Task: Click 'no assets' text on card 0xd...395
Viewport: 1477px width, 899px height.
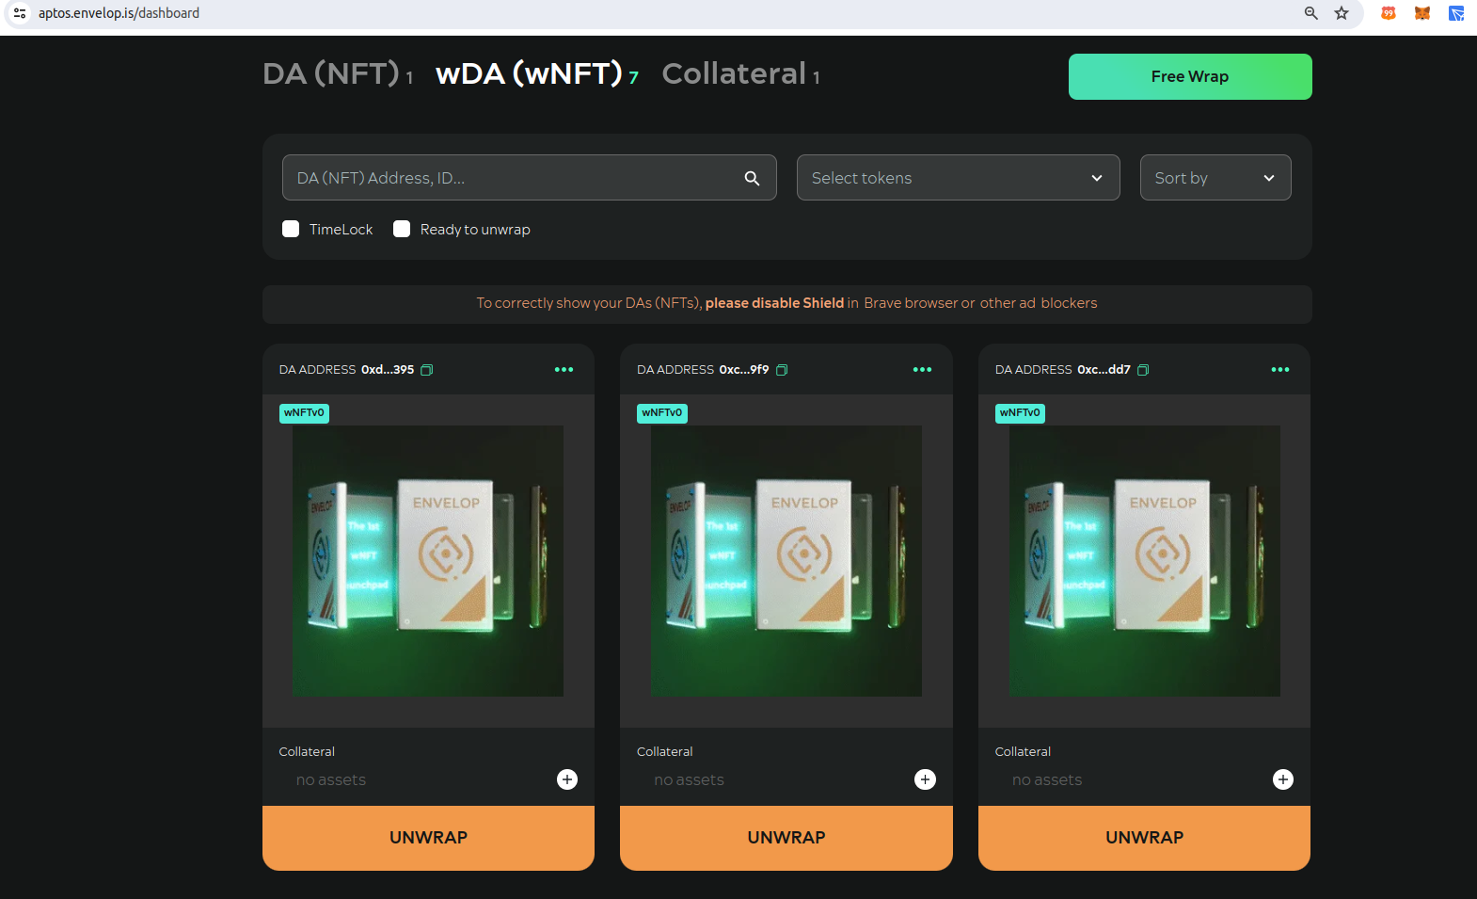Action: (331, 779)
